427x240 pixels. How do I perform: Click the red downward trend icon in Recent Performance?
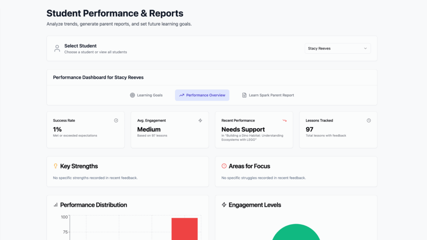tap(284, 120)
